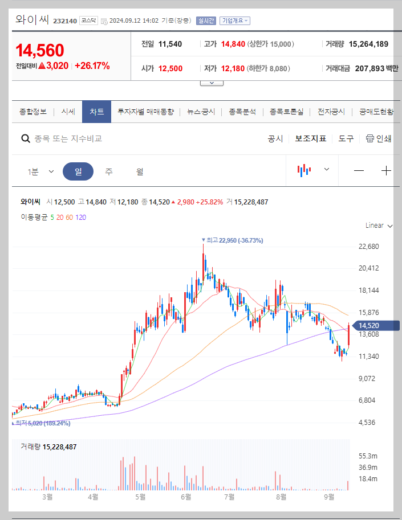Click the printer icon to print the chart
The height and width of the screenshot is (520, 402).
point(369,138)
